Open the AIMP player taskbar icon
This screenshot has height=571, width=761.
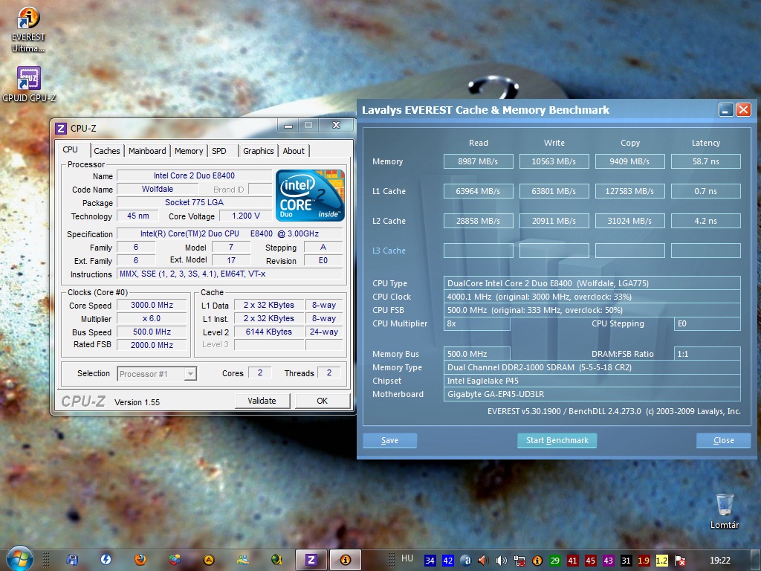pyautogui.click(x=209, y=560)
